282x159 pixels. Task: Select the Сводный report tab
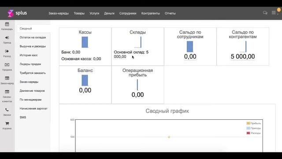pyautogui.click(x=33, y=28)
